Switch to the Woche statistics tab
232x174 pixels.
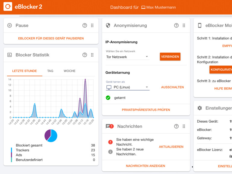70,71
